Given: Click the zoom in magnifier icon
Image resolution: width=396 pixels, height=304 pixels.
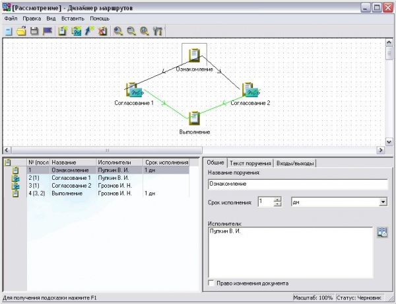Looking at the screenshot, I should (x=118, y=31).
